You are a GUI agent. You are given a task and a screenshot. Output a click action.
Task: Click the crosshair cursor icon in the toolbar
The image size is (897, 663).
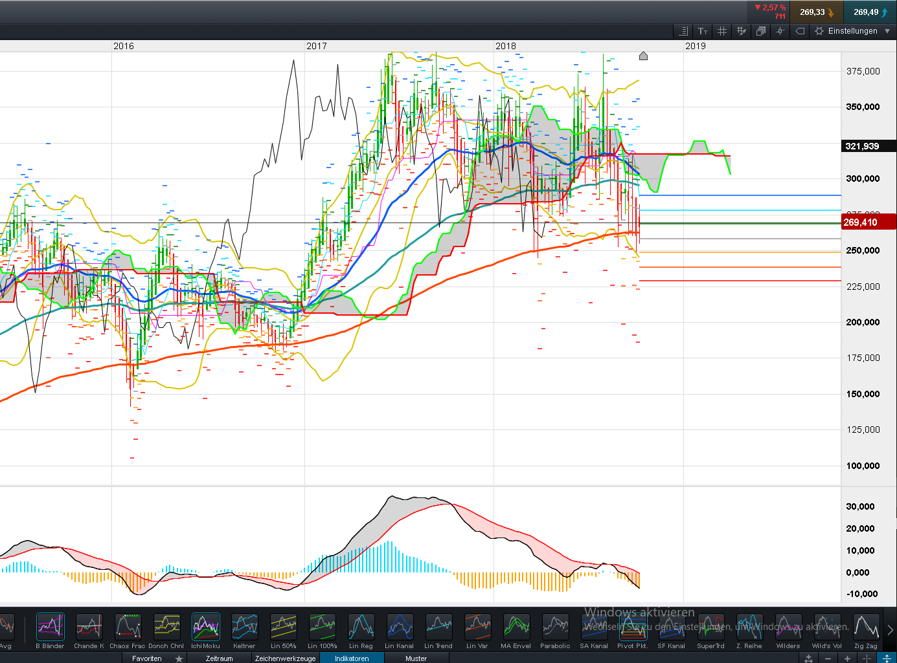(780, 31)
